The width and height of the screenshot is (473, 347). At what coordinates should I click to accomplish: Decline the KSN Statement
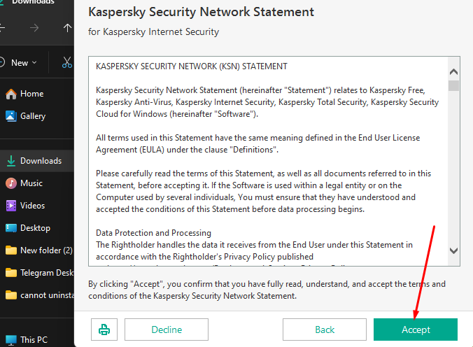(x=167, y=330)
